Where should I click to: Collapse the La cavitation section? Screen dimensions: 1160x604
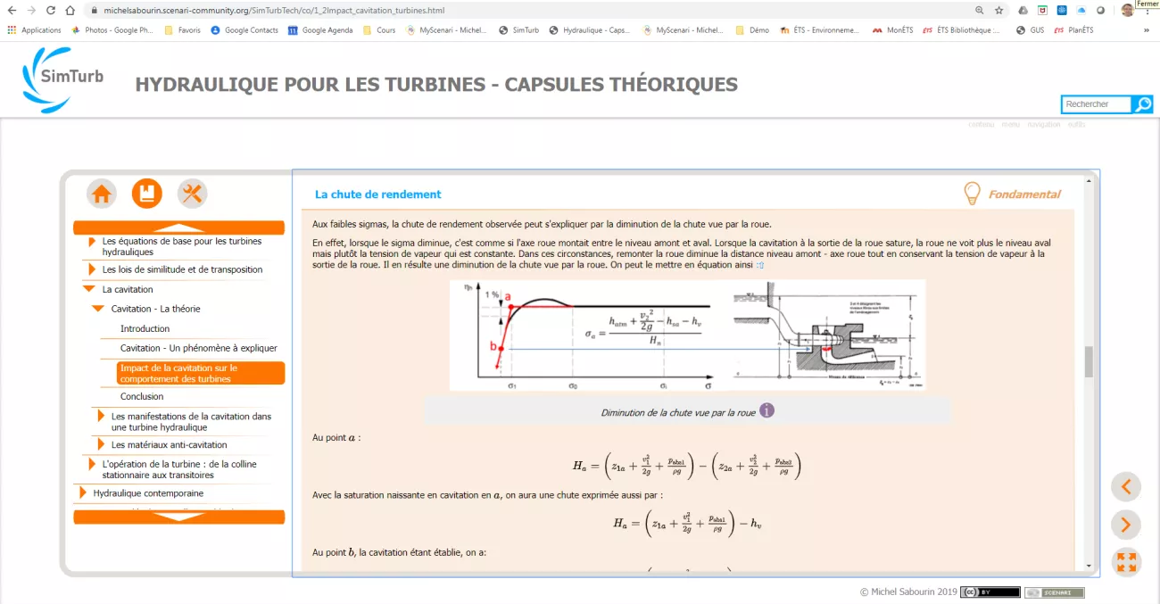pyautogui.click(x=89, y=289)
